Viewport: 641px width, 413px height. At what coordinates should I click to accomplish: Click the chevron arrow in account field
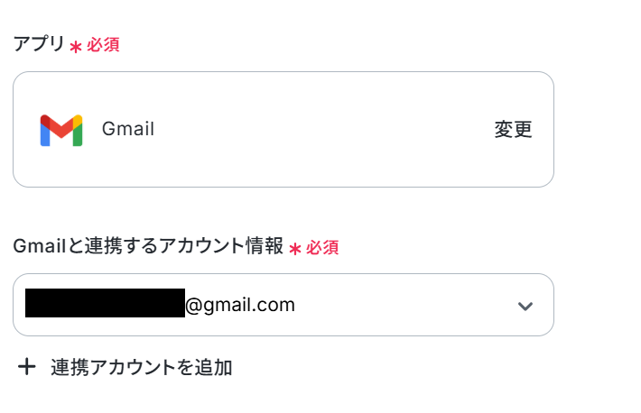pyautogui.click(x=525, y=306)
